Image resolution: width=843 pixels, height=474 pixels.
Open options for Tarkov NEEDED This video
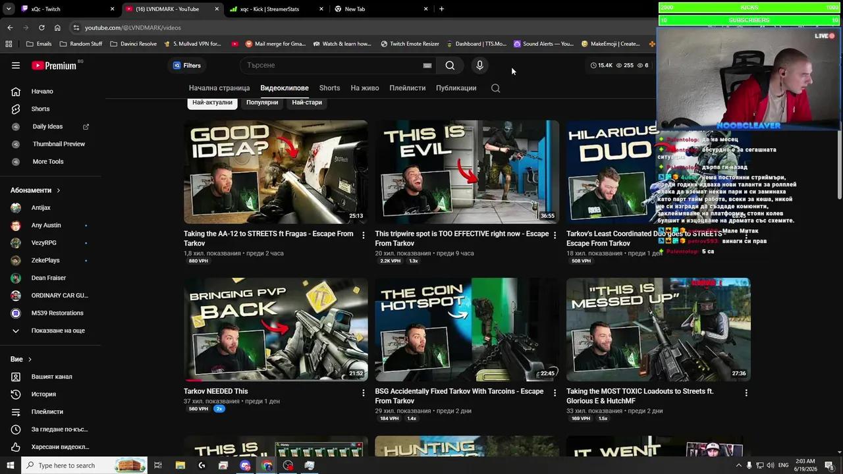363,393
